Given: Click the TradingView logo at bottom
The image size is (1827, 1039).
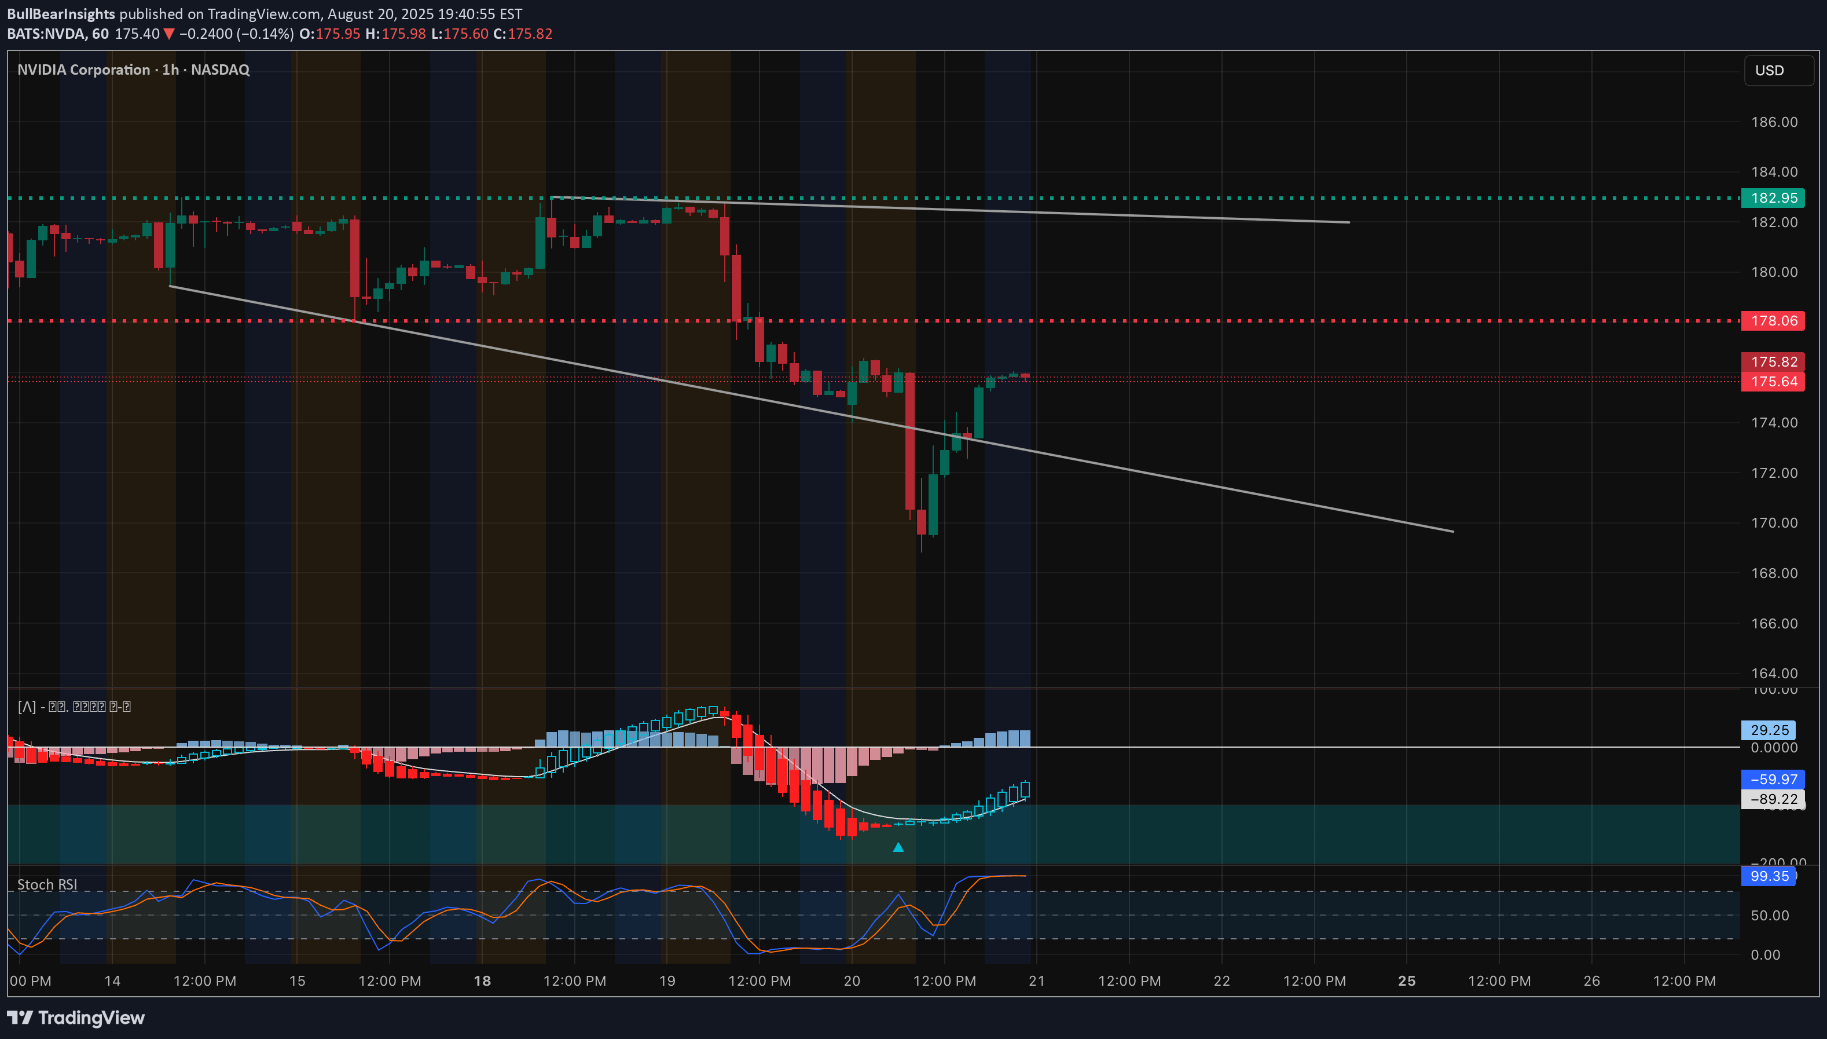Looking at the screenshot, I should [x=76, y=1018].
